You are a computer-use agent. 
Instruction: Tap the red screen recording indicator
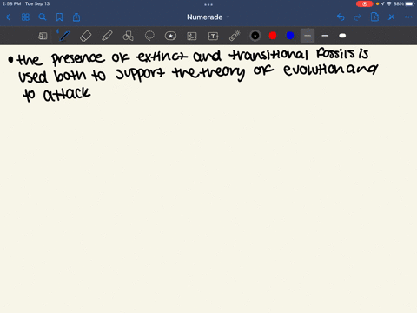(x=364, y=3)
